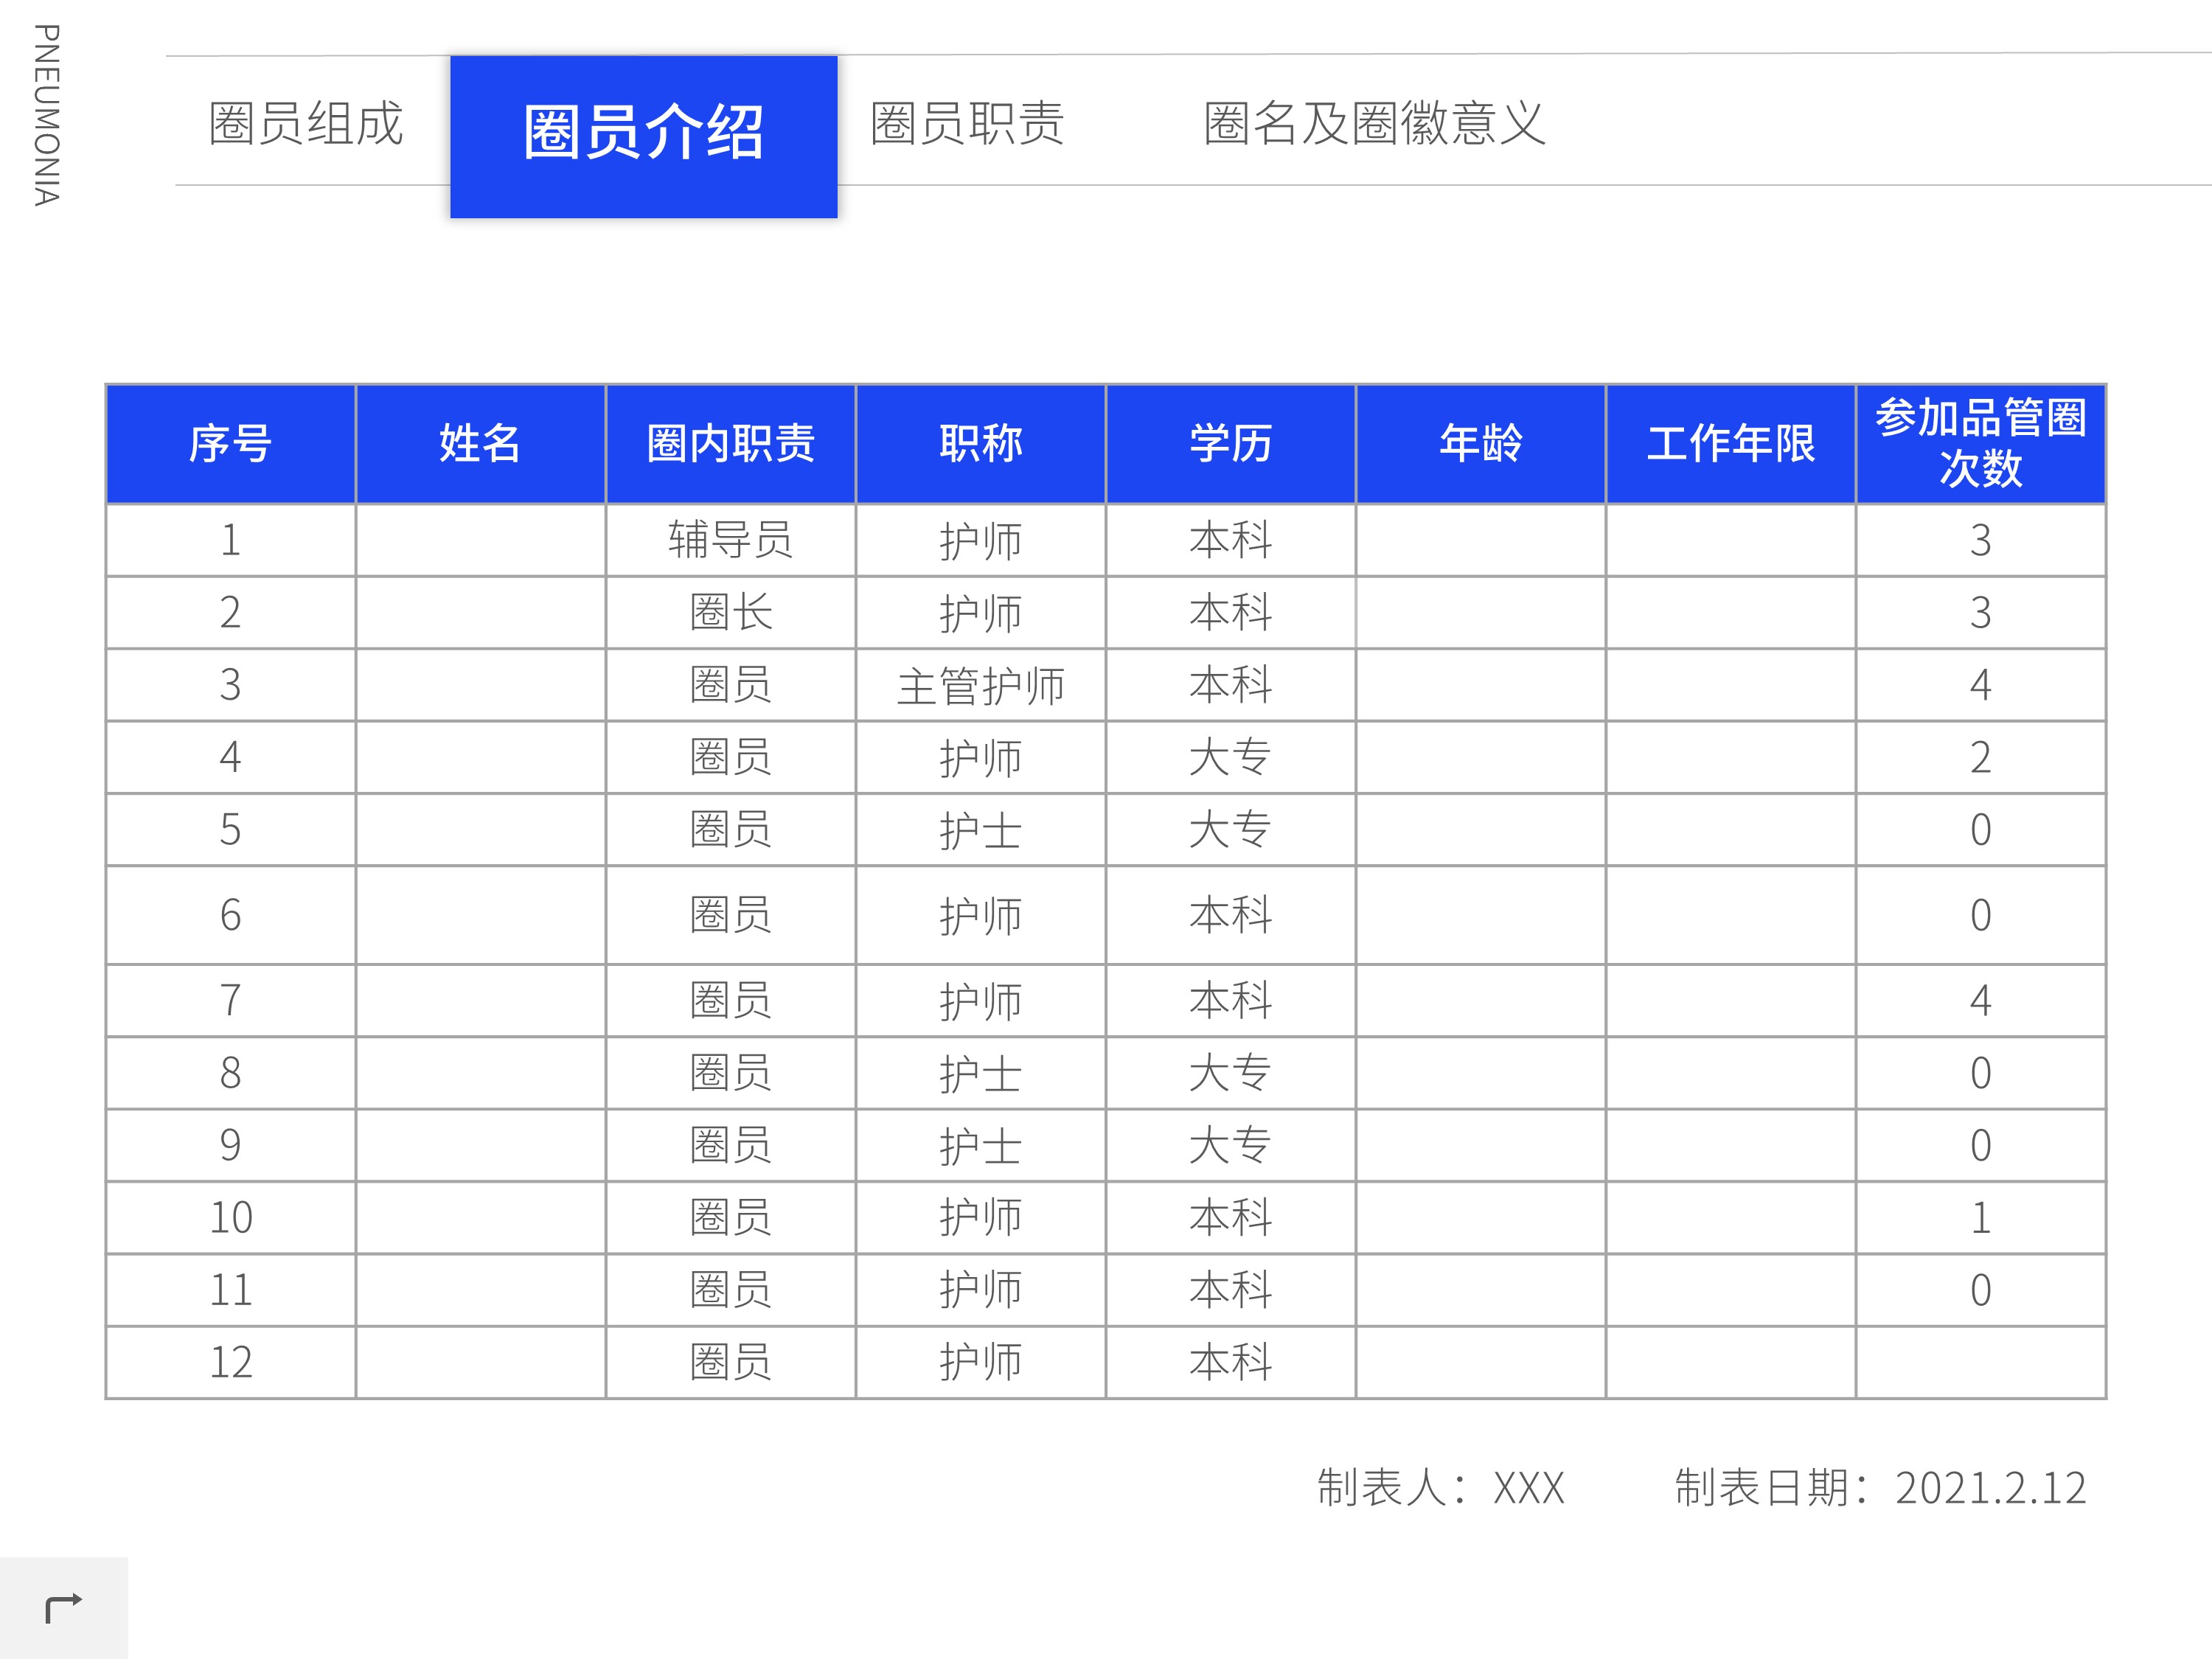Image resolution: width=2212 pixels, height=1659 pixels.
Task: Select the empty count cell in row 12
Action: click(x=1981, y=1362)
